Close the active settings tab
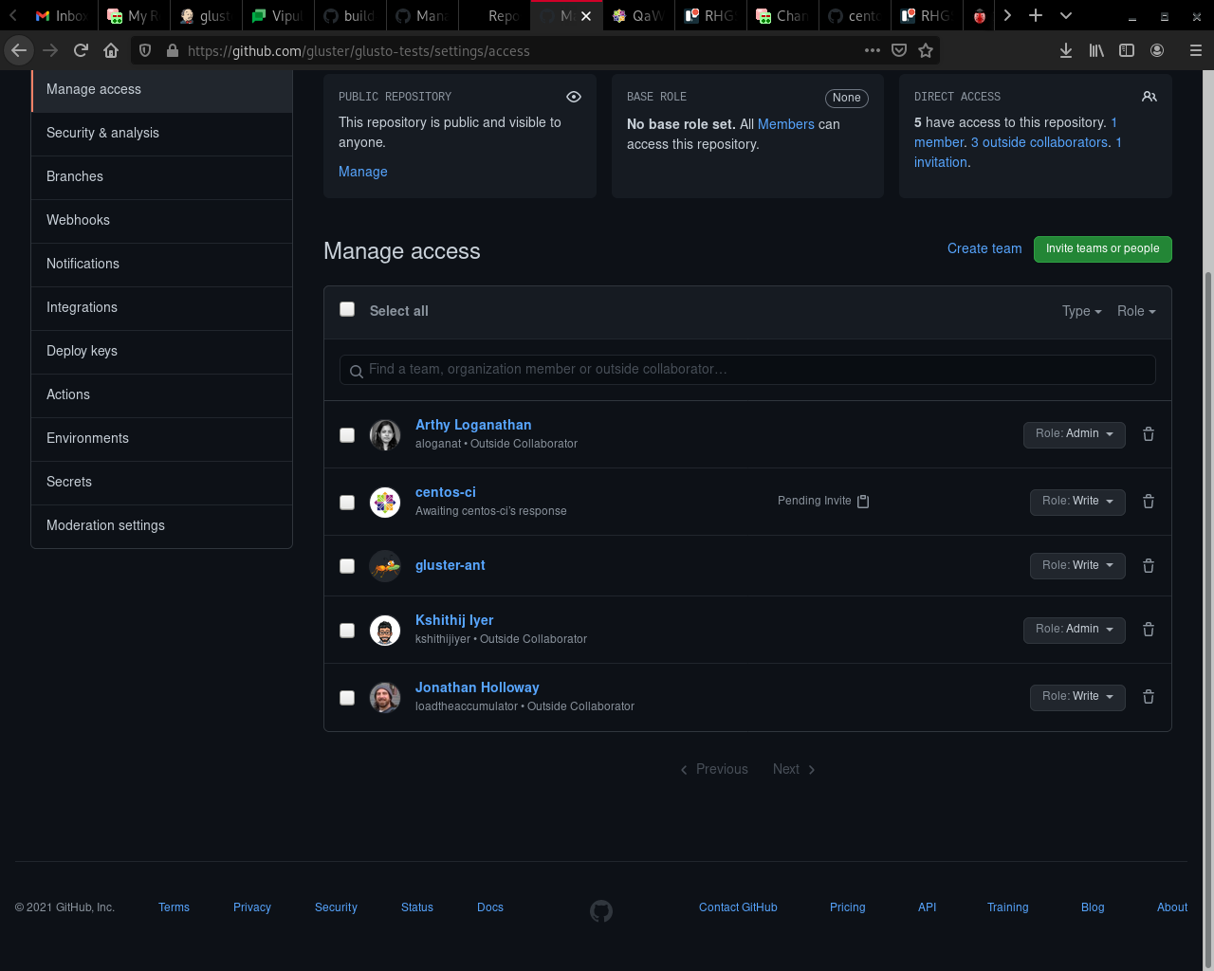Screen dimensions: 1214x971 point(586,16)
